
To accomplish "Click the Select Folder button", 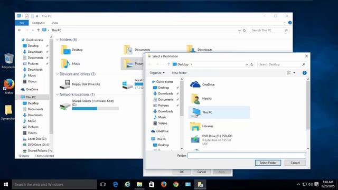I will click(x=268, y=163).
